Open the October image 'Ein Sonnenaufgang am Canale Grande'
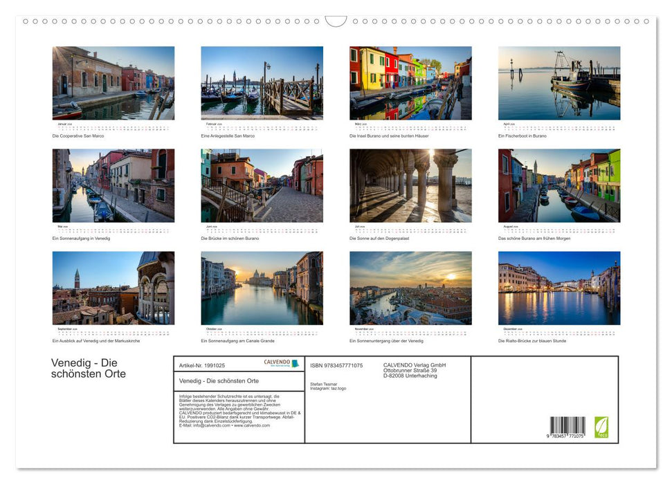The width and height of the screenshot is (672, 484). (262, 287)
